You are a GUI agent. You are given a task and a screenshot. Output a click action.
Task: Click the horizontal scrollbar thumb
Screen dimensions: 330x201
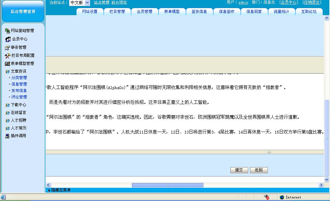(x=168, y=185)
